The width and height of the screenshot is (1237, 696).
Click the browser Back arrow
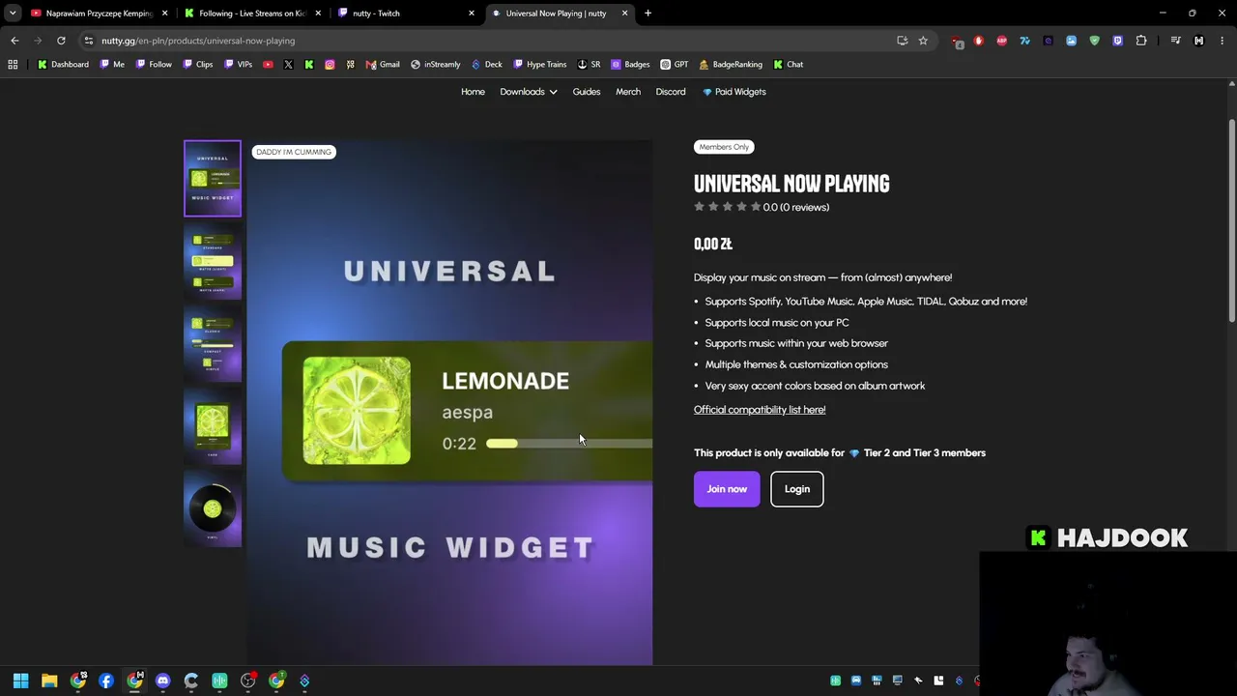click(14, 41)
